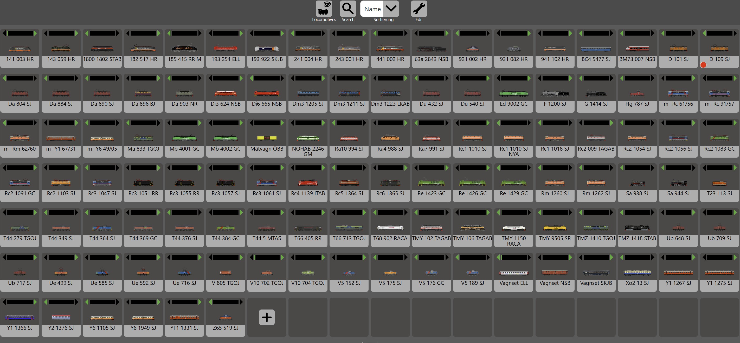This screenshot has height=343, width=740.
Task: Set 141 003 HR direction to forward
Action: click(x=35, y=33)
